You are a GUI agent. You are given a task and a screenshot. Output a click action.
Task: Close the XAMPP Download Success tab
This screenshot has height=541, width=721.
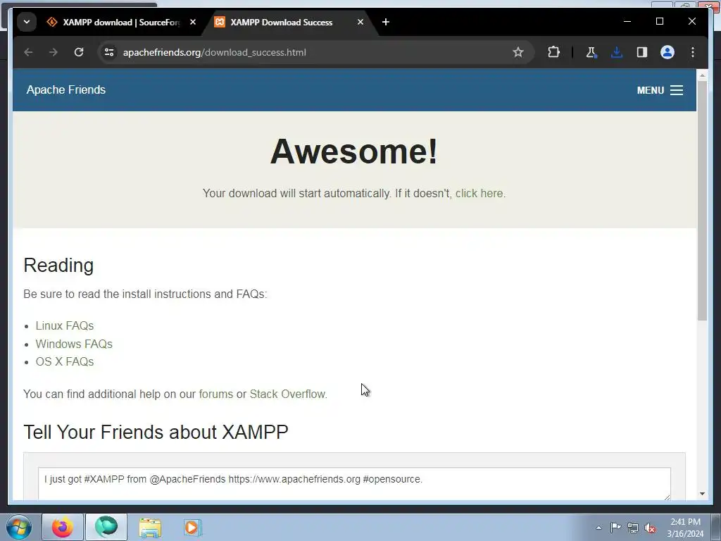(360, 22)
